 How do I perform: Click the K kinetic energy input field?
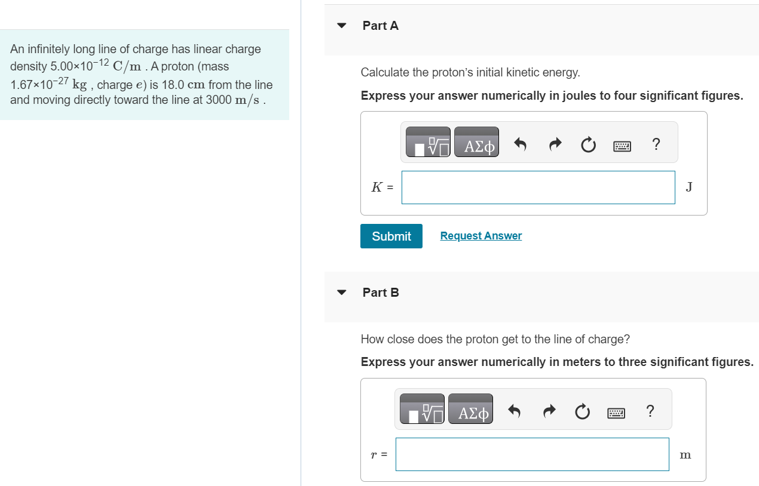tap(538, 187)
